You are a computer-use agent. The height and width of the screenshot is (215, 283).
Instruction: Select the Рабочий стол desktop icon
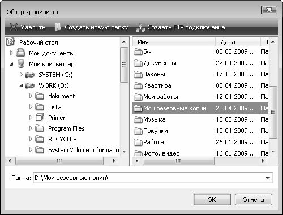(11, 42)
